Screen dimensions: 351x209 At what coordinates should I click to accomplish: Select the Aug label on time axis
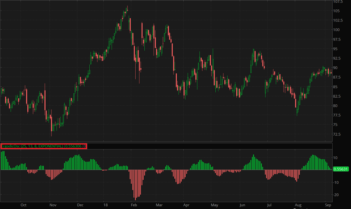[298, 204]
